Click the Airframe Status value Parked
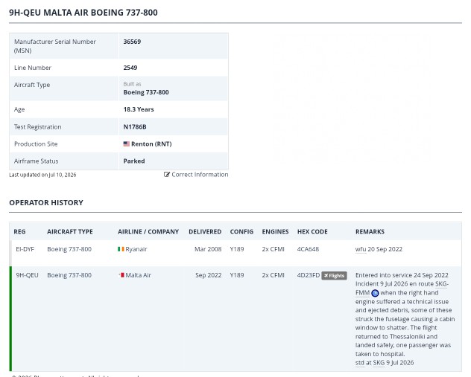 point(134,161)
